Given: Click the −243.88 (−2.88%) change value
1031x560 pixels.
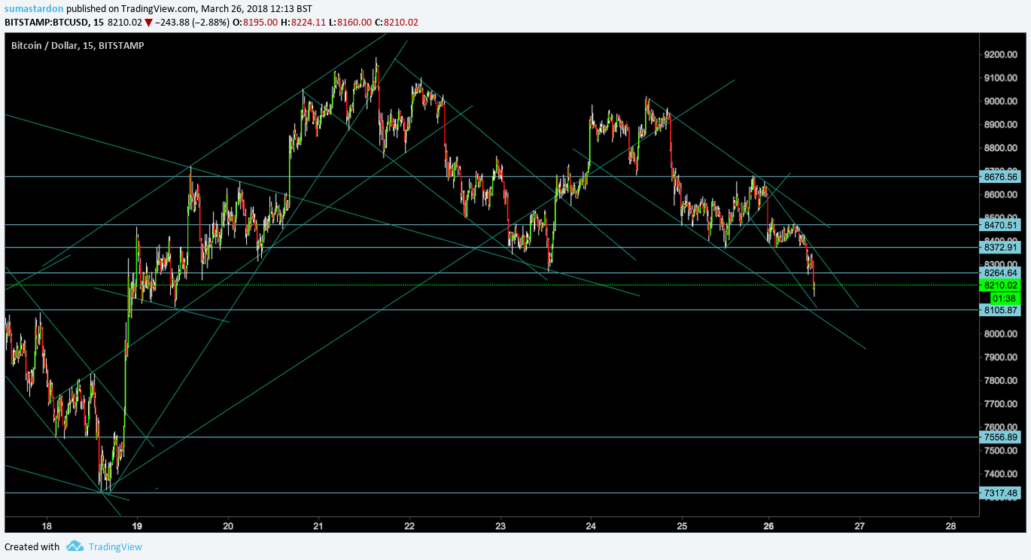Looking at the screenshot, I should (193, 23).
